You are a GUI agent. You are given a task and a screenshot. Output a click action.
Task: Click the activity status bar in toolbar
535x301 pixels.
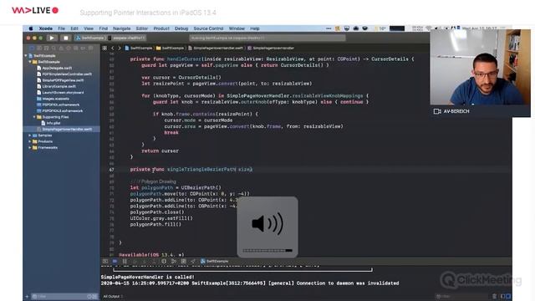[267, 38]
